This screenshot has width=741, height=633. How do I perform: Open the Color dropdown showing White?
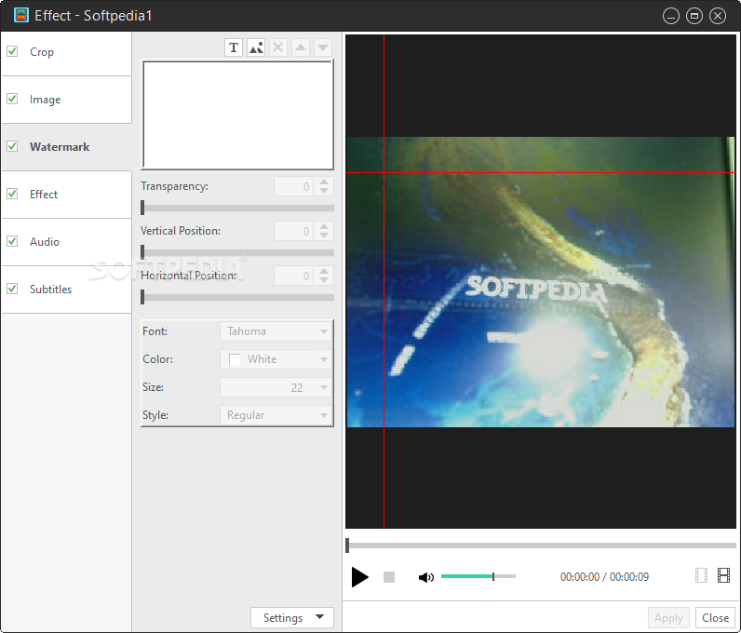(276, 359)
